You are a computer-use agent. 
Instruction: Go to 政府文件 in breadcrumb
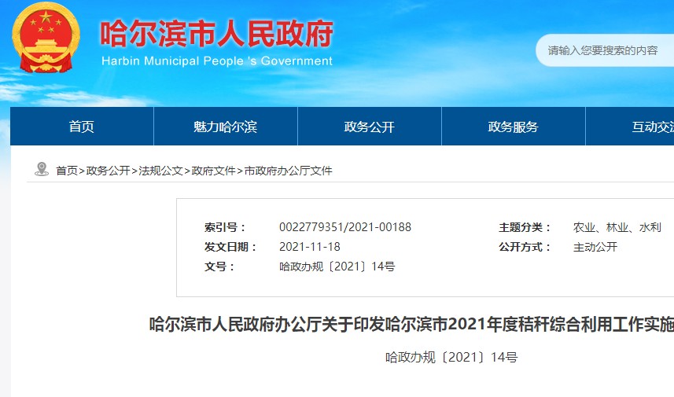(x=214, y=171)
